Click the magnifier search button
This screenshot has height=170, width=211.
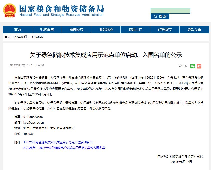click(160, 16)
